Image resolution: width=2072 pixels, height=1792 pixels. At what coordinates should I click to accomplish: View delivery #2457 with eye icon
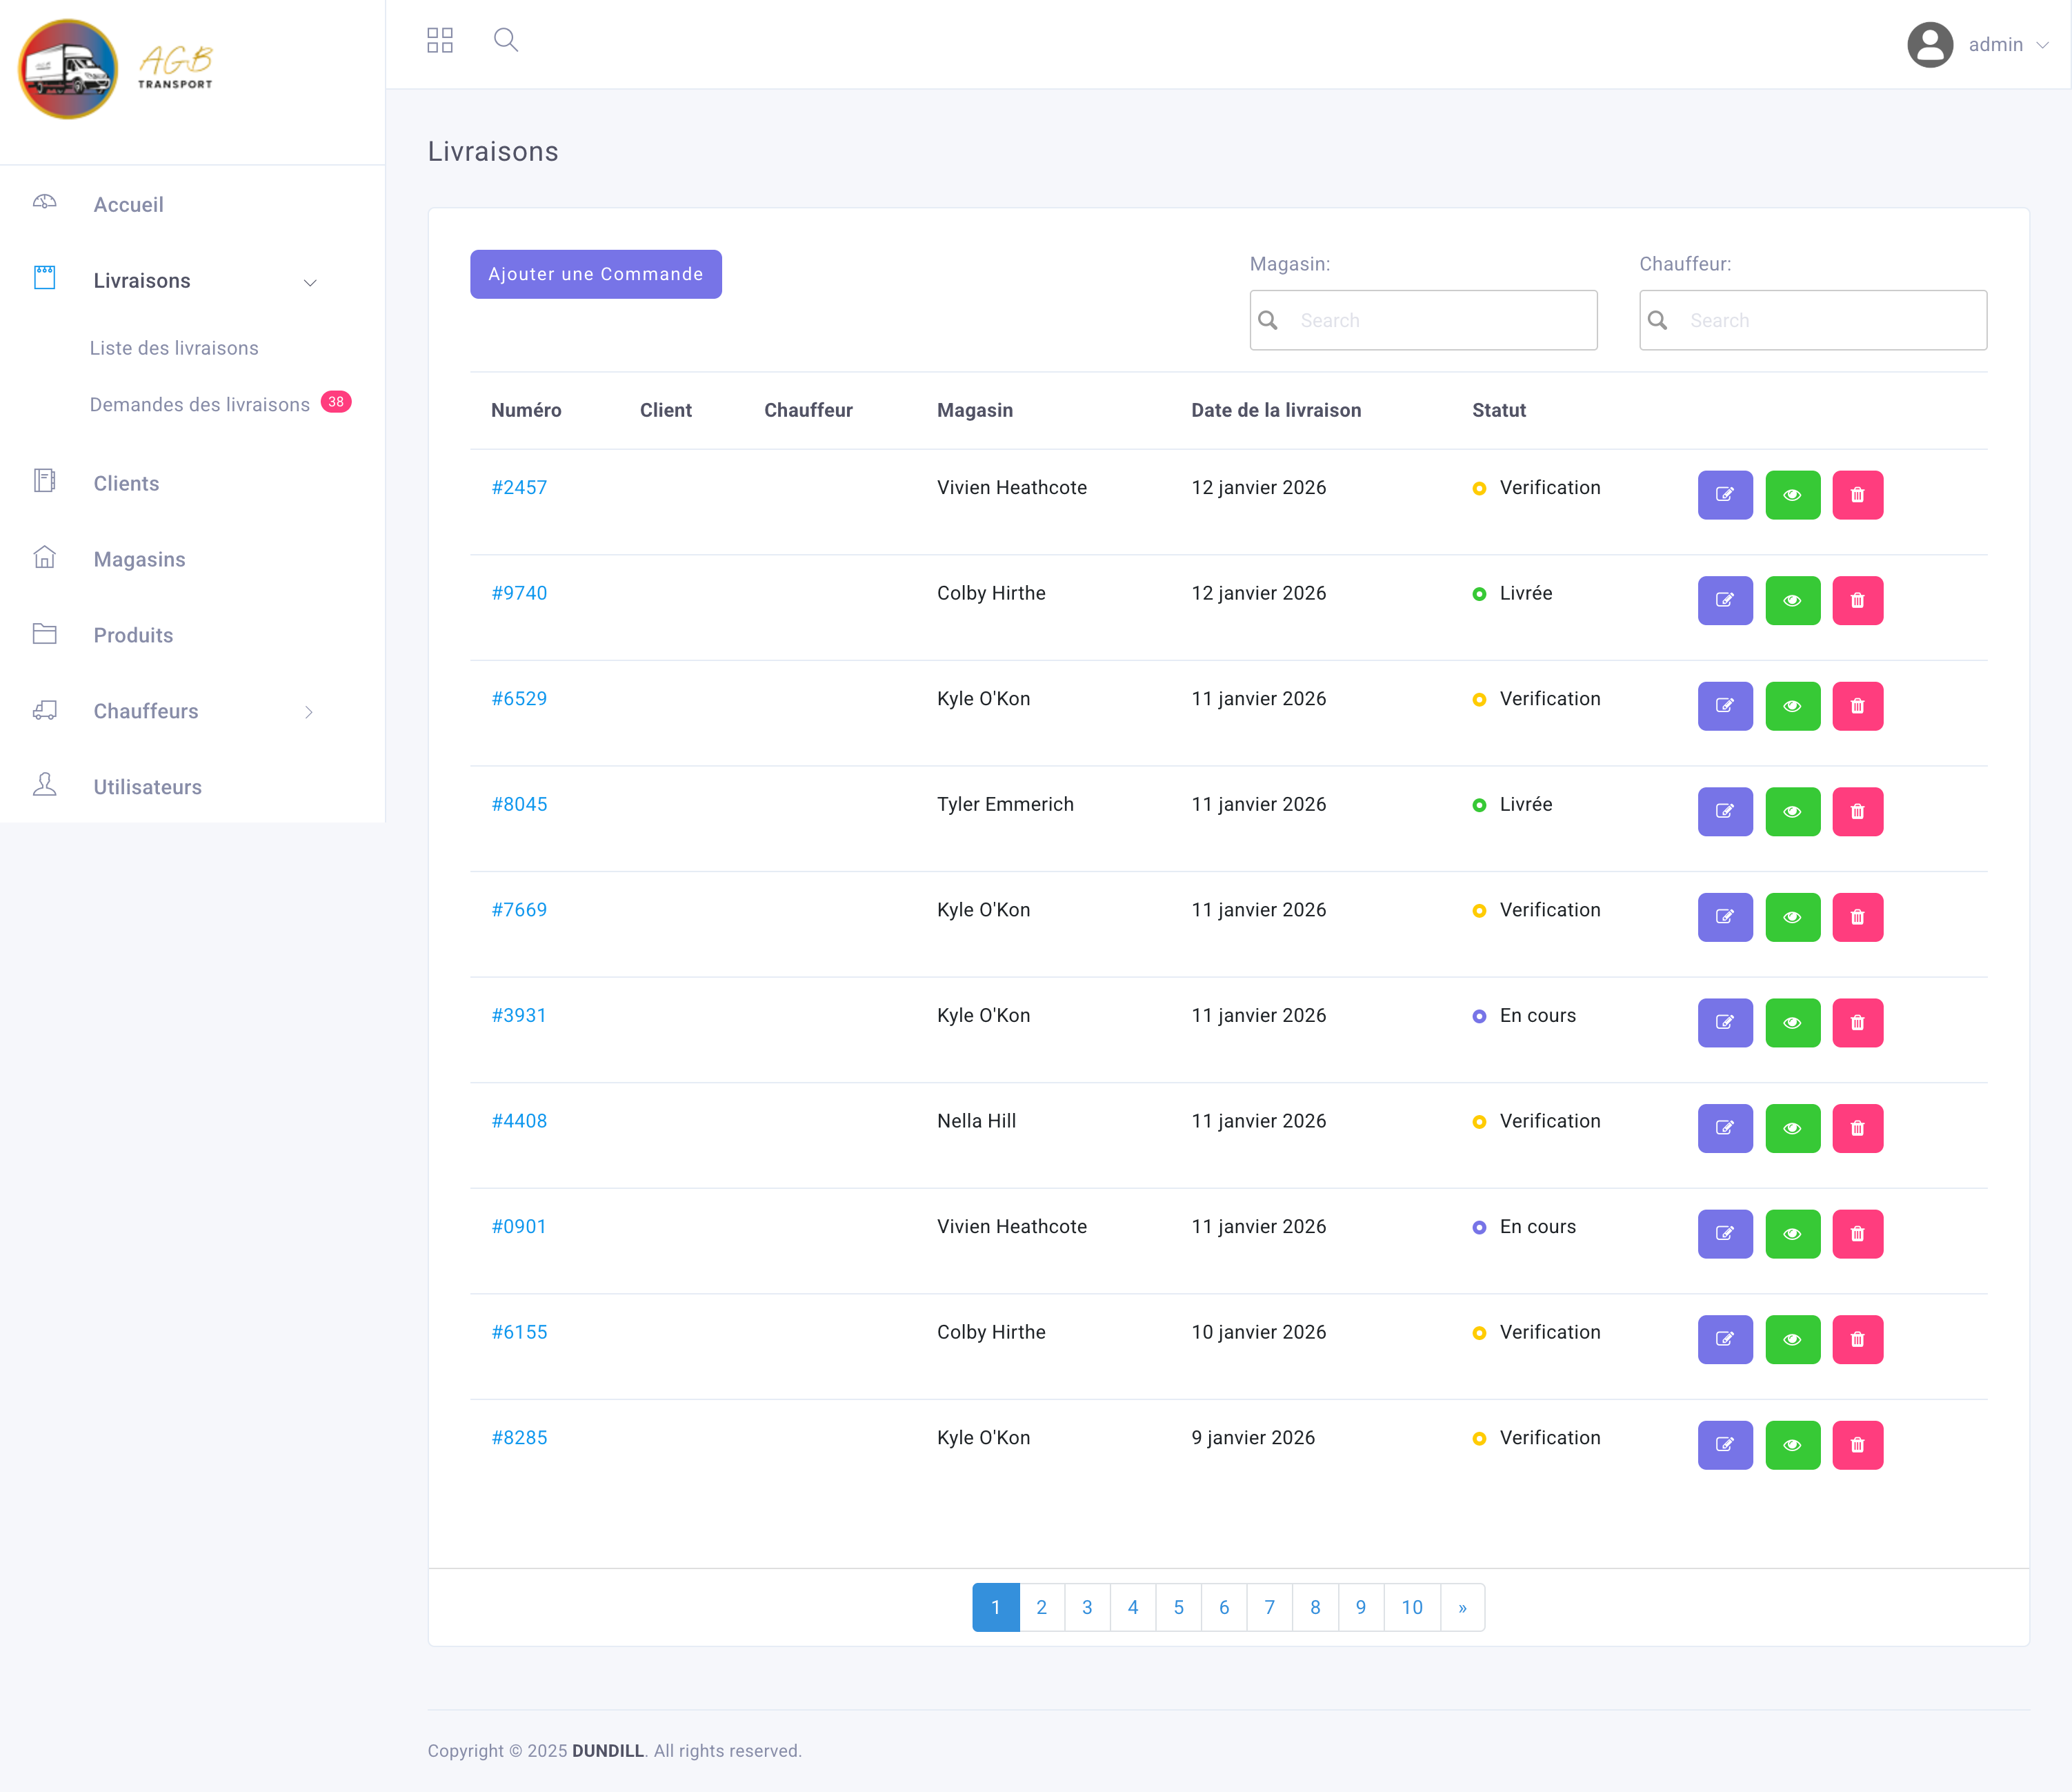[1792, 494]
